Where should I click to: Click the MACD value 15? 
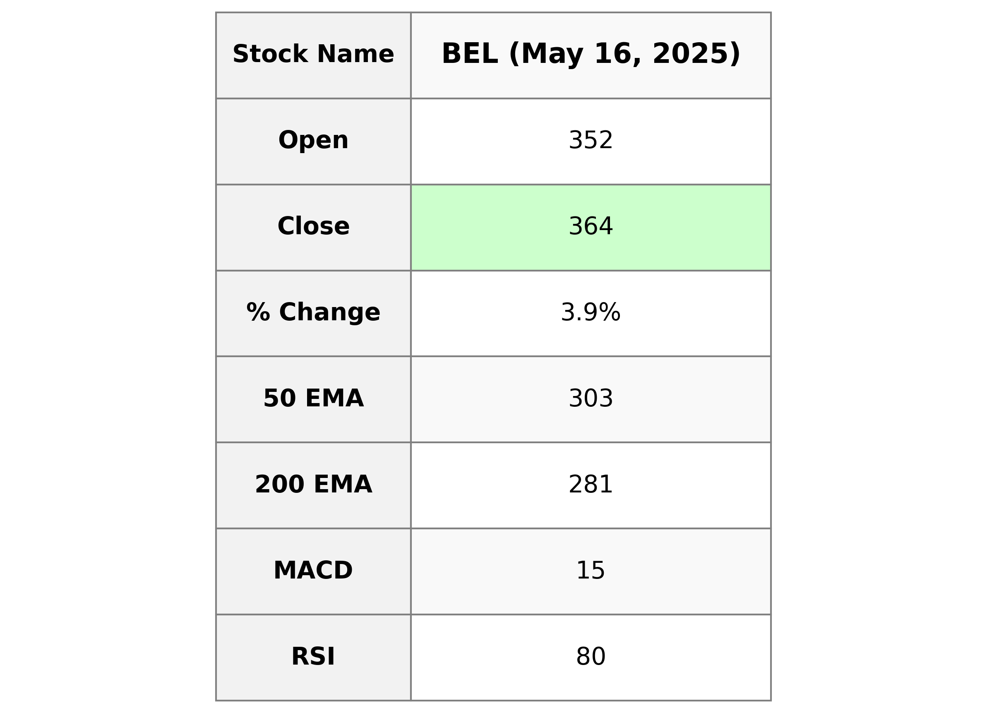coord(590,570)
